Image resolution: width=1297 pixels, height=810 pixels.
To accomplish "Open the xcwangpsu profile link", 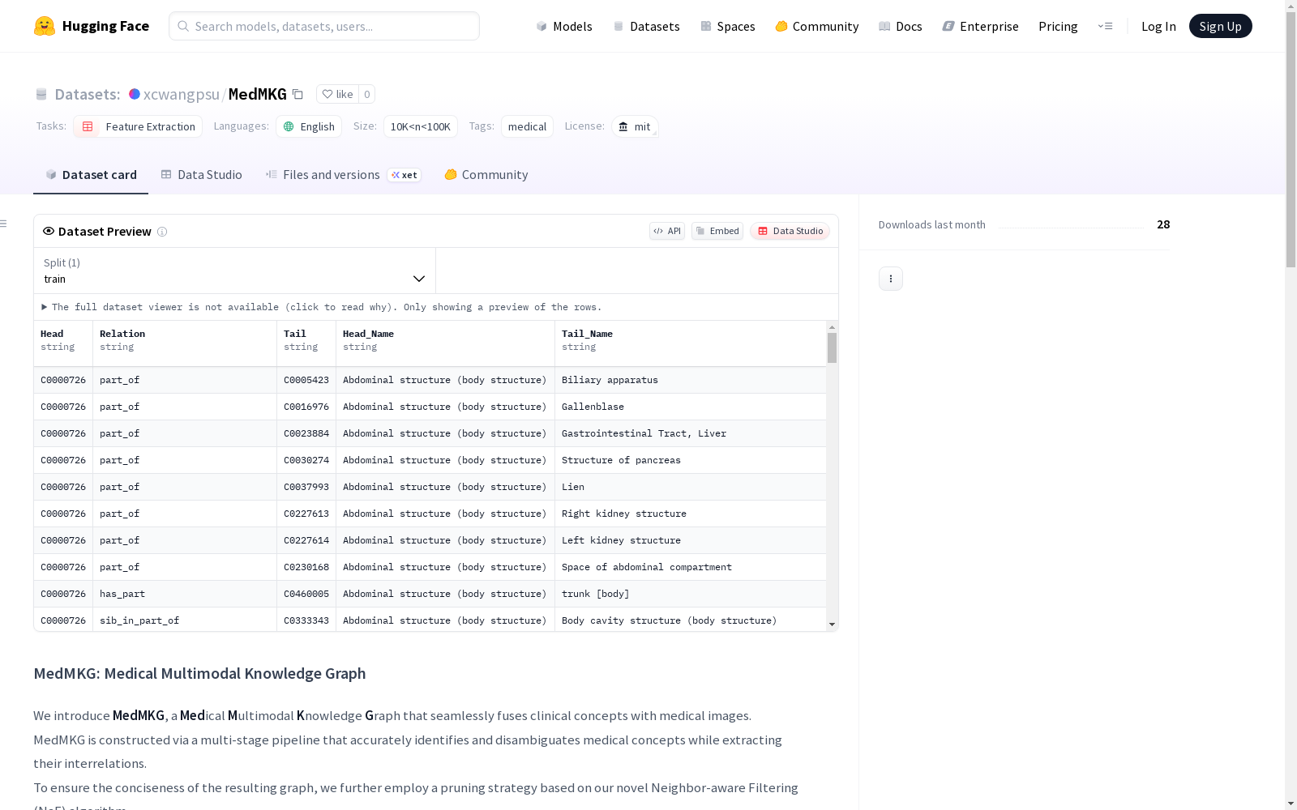I will pos(182,94).
